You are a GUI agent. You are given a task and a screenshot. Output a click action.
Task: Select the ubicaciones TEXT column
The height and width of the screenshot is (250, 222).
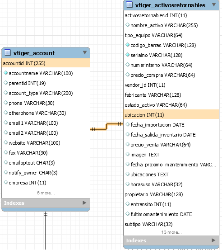[171, 175]
